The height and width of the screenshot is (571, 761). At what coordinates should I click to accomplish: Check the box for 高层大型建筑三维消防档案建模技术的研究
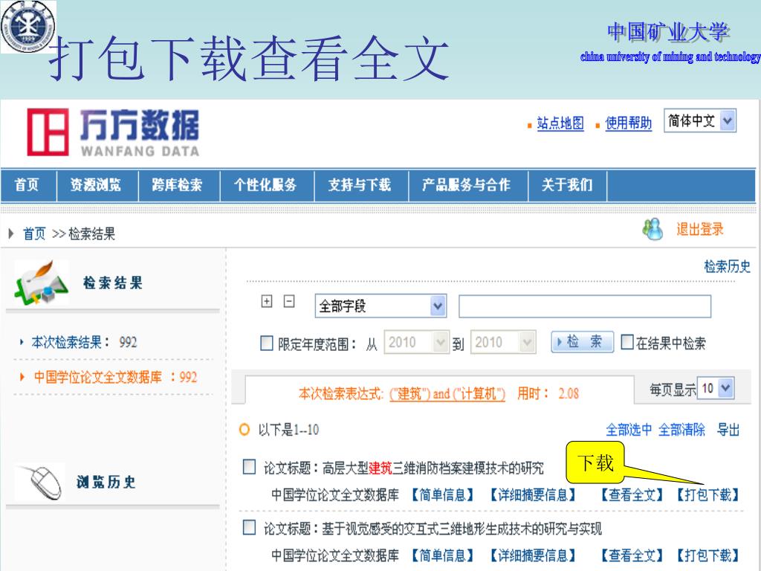(249, 467)
